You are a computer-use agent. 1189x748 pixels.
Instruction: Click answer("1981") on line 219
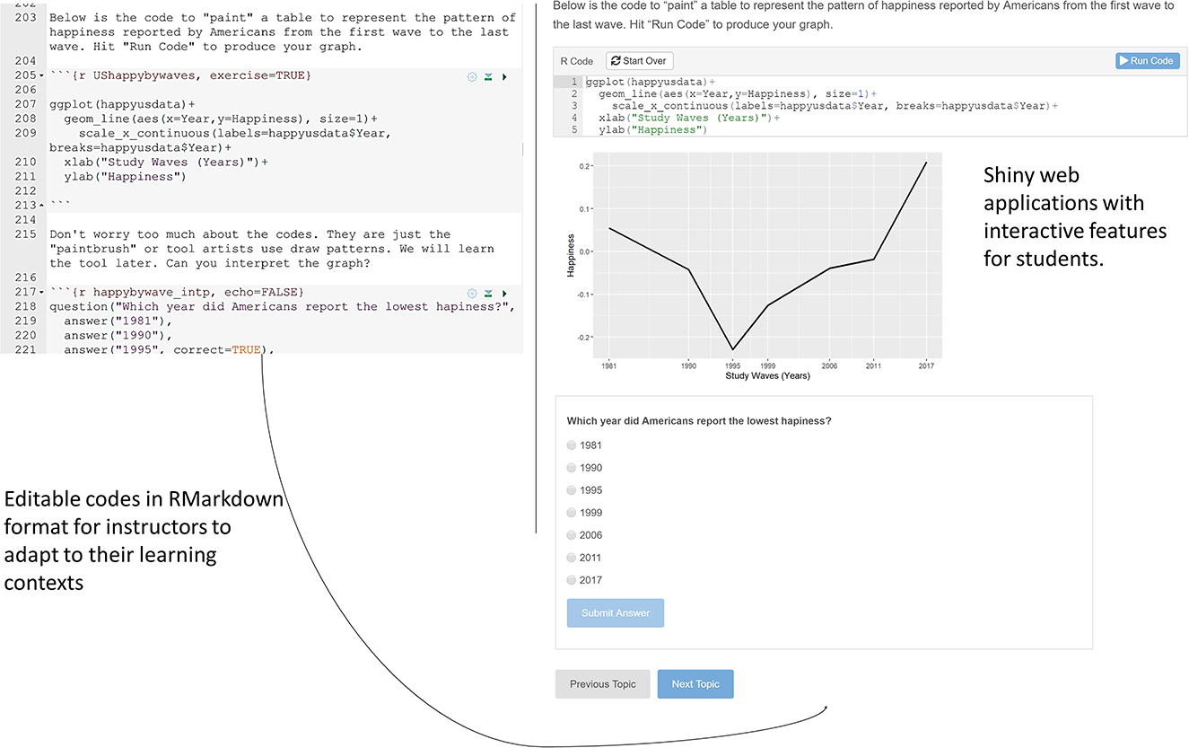pyautogui.click(x=119, y=321)
